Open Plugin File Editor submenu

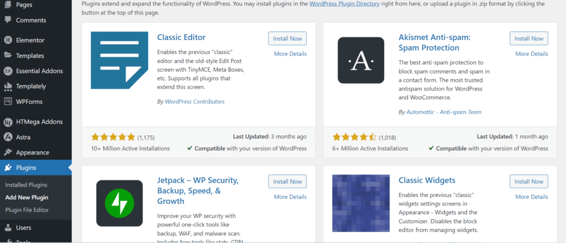click(x=27, y=210)
